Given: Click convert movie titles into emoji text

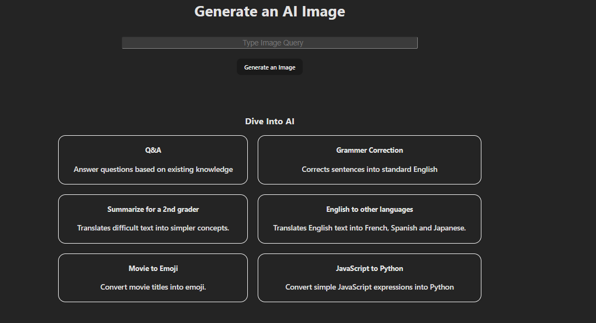Looking at the screenshot, I should pos(152,287).
